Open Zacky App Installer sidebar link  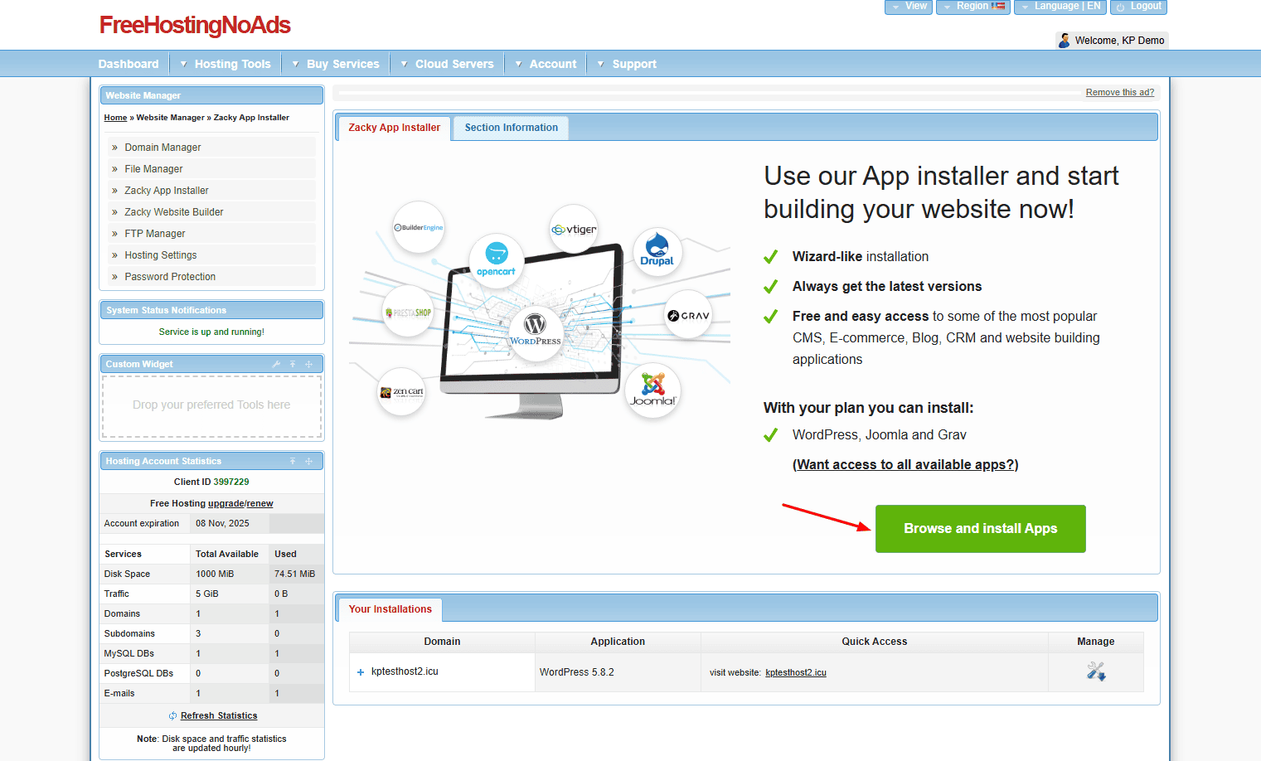[167, 191]
